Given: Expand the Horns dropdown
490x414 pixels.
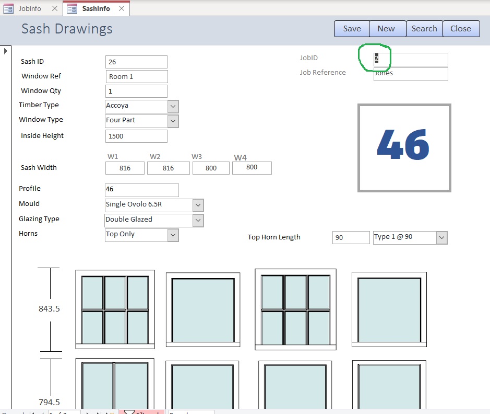Looking at the screenshot, I should click(x=173, y=235).
